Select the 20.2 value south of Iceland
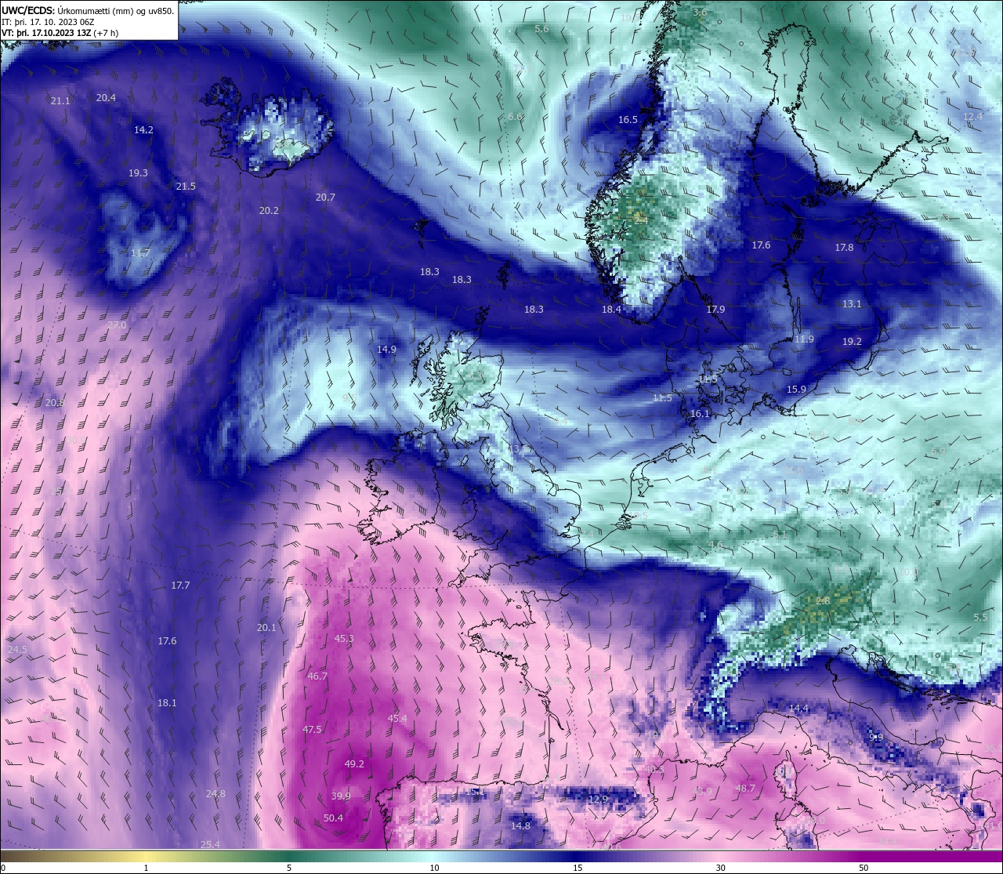The image size is (1003, 874). click(x=269, y=211)
